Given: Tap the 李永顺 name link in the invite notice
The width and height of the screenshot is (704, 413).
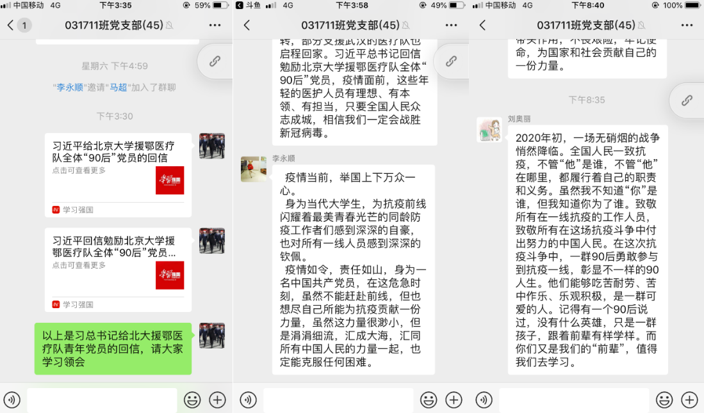Looking at the screenshot, I should (x=69, y=88).
